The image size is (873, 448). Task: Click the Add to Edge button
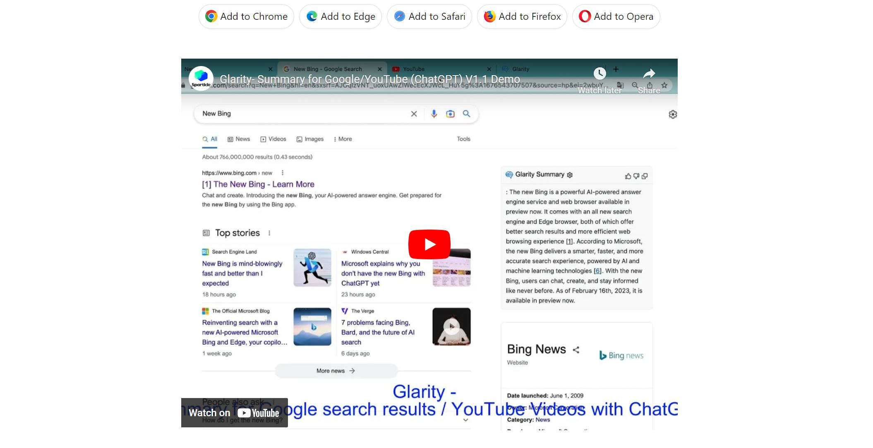[341, 17]
